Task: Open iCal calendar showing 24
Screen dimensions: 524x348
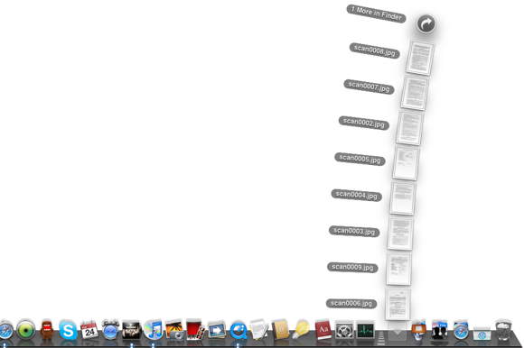Action: pyautogui.click(x=89, y=330)
